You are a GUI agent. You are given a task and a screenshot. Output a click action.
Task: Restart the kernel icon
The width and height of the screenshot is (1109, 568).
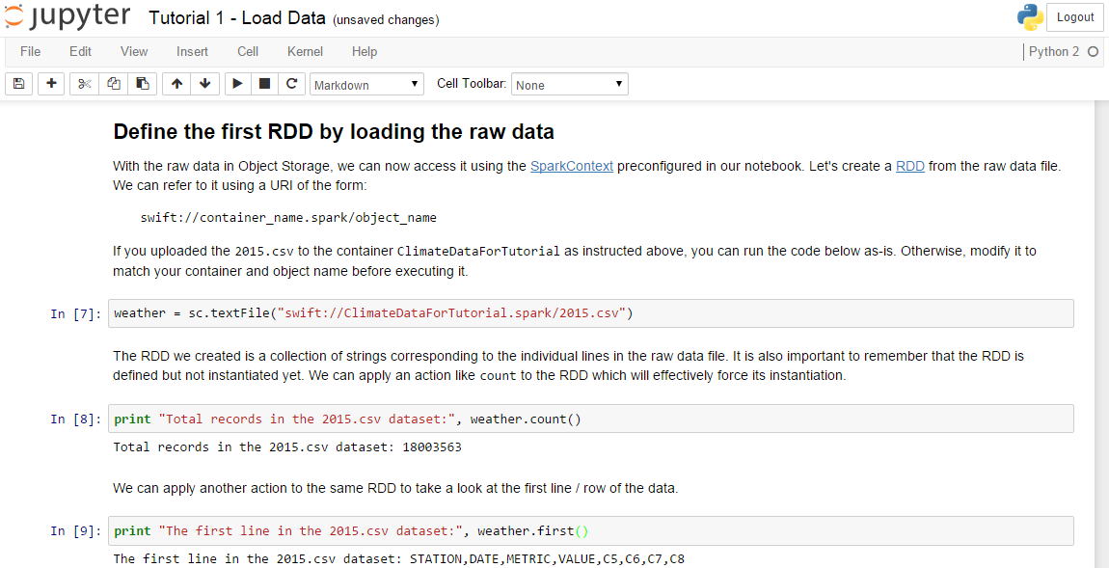290,84
